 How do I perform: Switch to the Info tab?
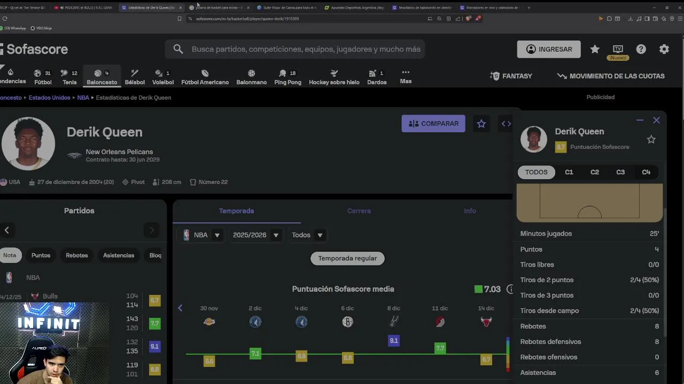[x=470, y=211]
